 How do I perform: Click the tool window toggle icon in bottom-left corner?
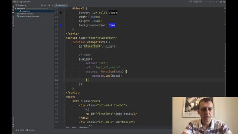pyautogui.click(x=13, y=133)
